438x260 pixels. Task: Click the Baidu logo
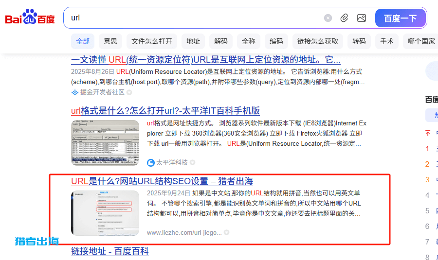(30, 18)
